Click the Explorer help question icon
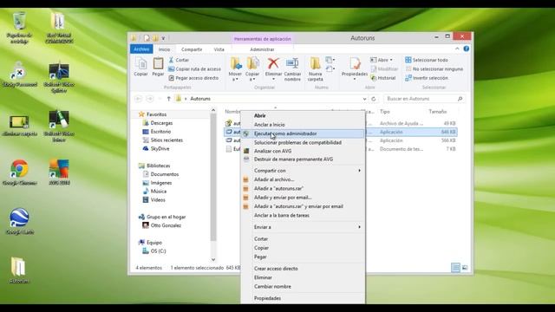This screenshot has height=312, width=555. (467, 49)
